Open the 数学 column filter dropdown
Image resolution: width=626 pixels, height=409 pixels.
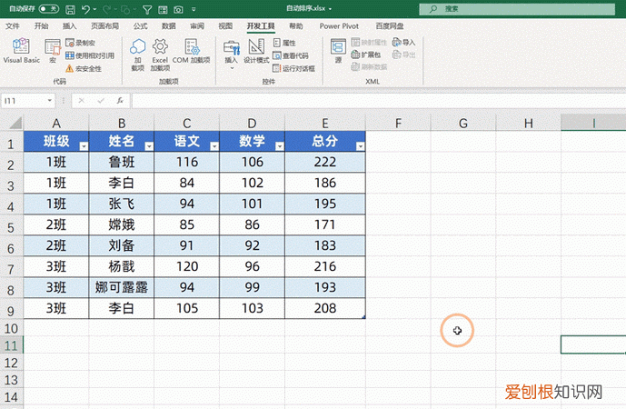(x=280, y=146)
